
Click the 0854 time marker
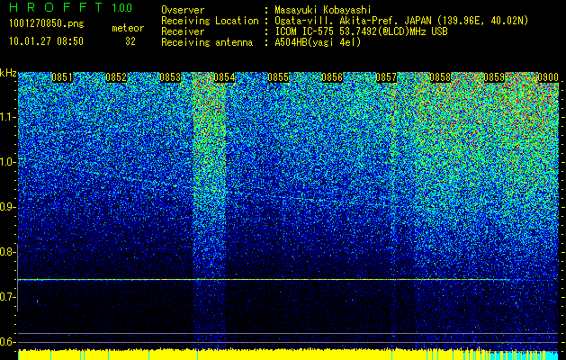pos(224,77)
